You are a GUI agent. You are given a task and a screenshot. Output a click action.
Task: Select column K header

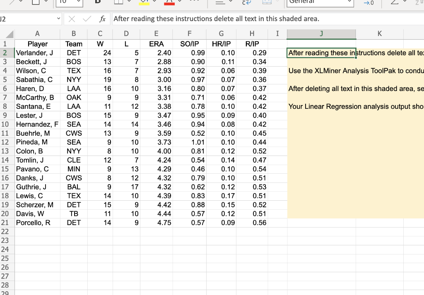[380, 34]
